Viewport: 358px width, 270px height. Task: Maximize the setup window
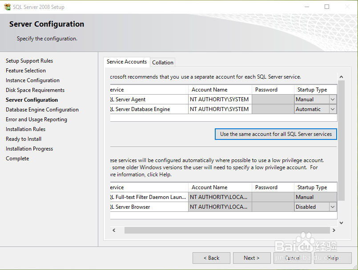(x=327, y=7)
